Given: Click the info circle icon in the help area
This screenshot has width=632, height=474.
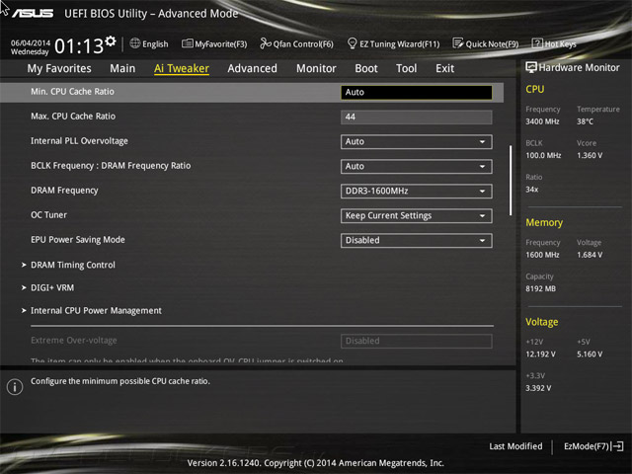Looking at the screenshot, I should (x=15, y=387).
